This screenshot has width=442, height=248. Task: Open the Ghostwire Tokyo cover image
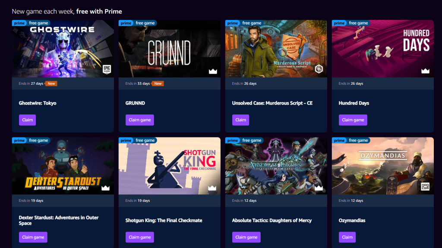pos(63,48)
